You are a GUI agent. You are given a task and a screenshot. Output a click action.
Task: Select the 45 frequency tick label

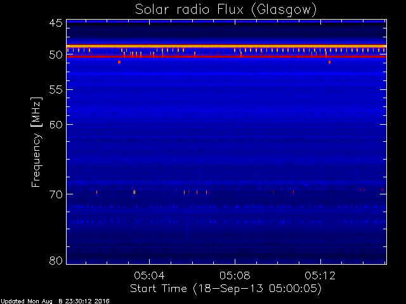pyautogui.click(x=56, y=23)
